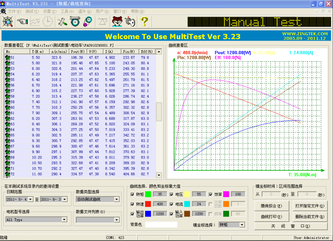Click the spider web magnifier toolbar icon
333x241 pixels.
click(x=7, y=21)
